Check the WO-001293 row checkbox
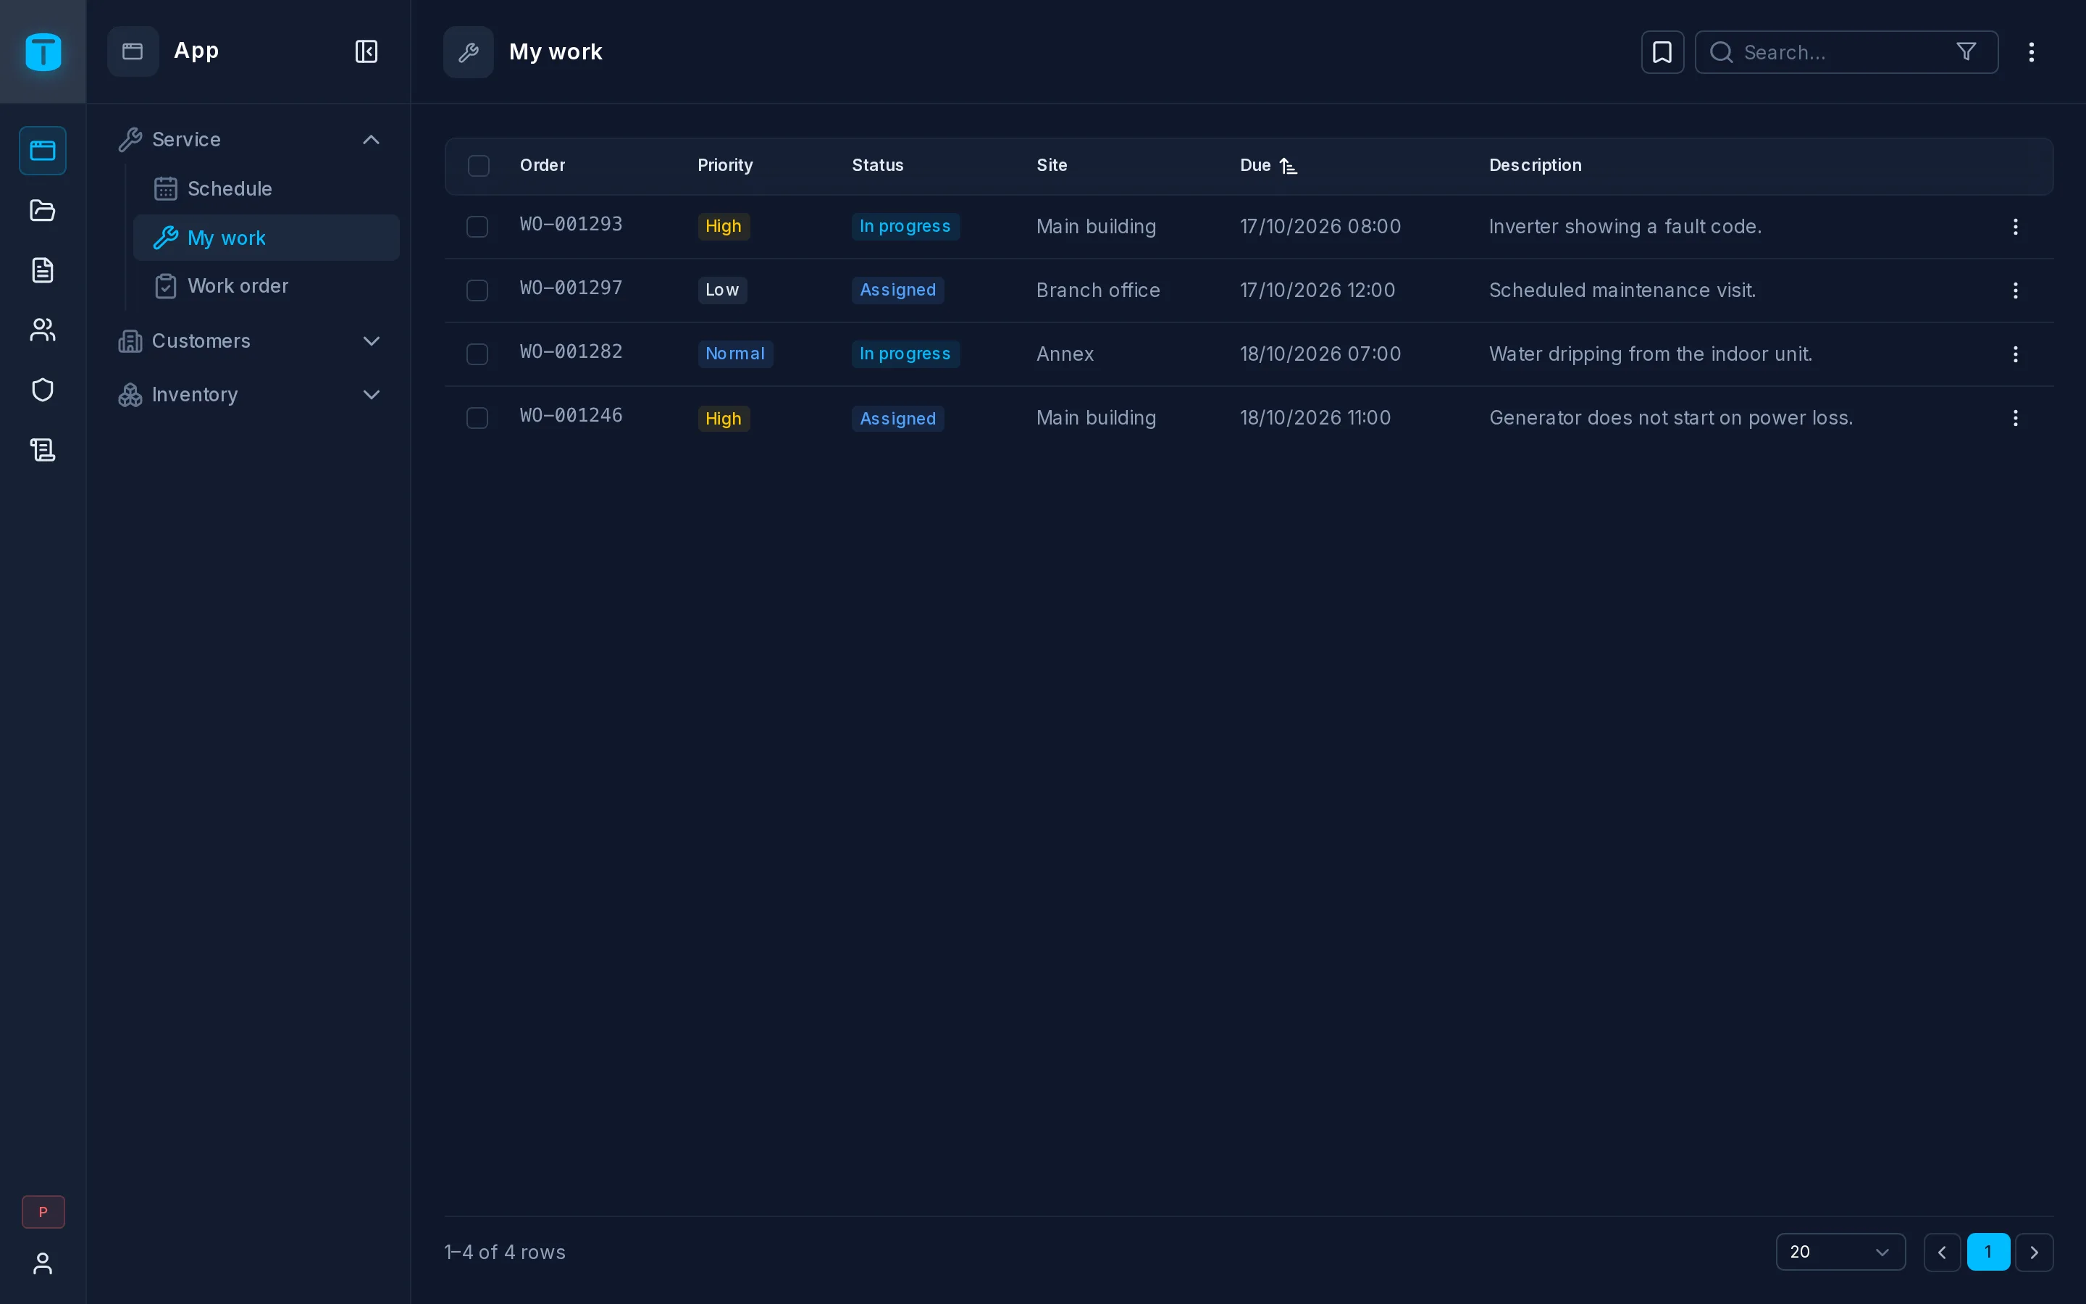 477,227
